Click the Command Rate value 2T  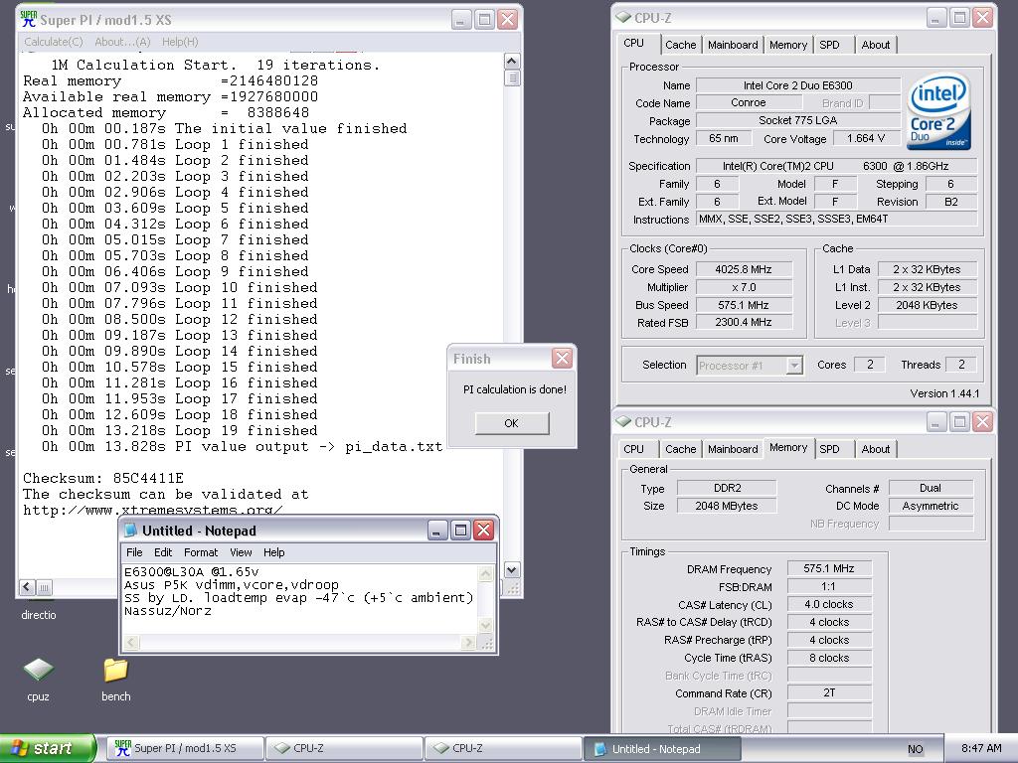tap(828, 692)
